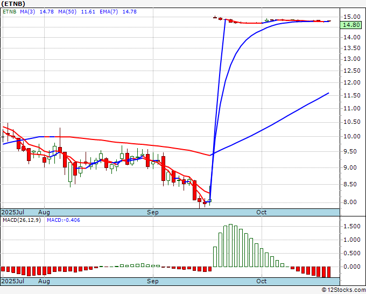
Task: Click the 13.50 price axis label
Action: pyautogui.click(x=352, y=48)
